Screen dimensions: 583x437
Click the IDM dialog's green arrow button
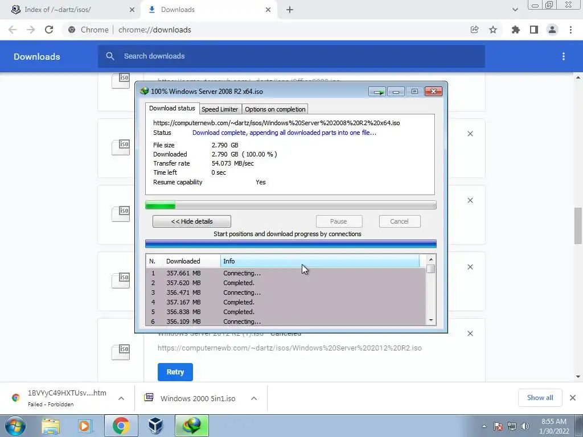(x=377, y=92)
